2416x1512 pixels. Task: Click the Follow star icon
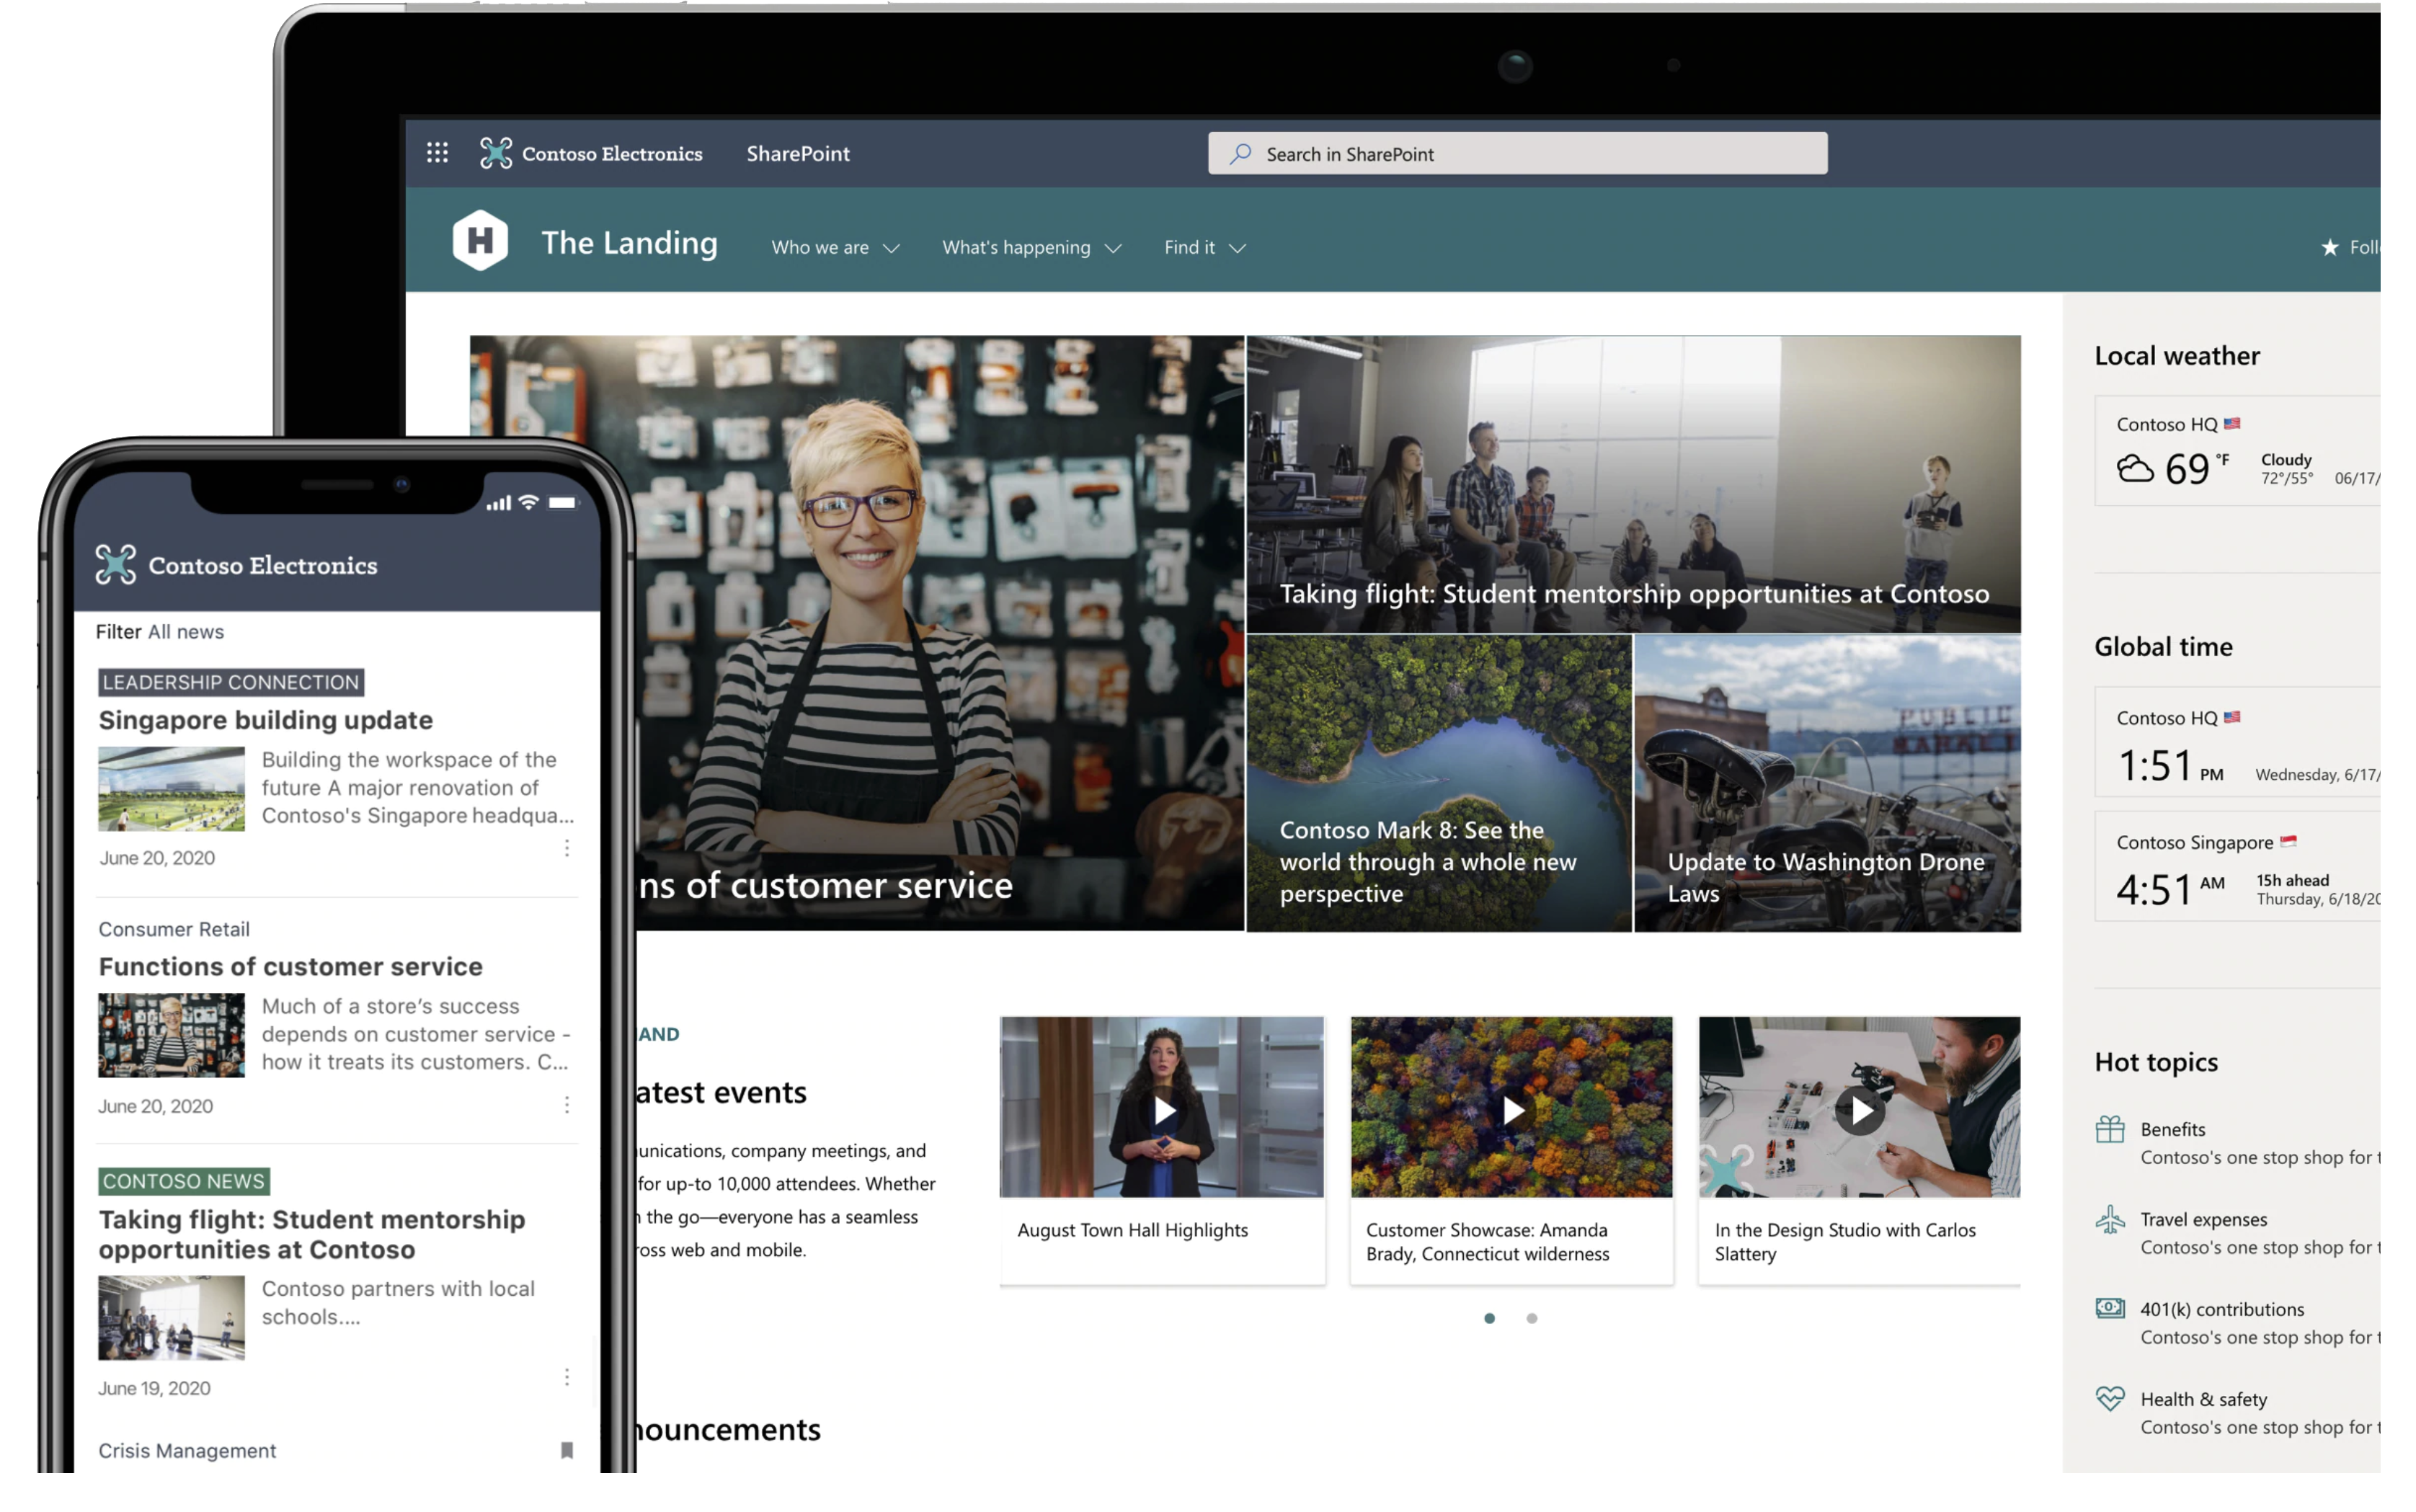pos(2330,247)
